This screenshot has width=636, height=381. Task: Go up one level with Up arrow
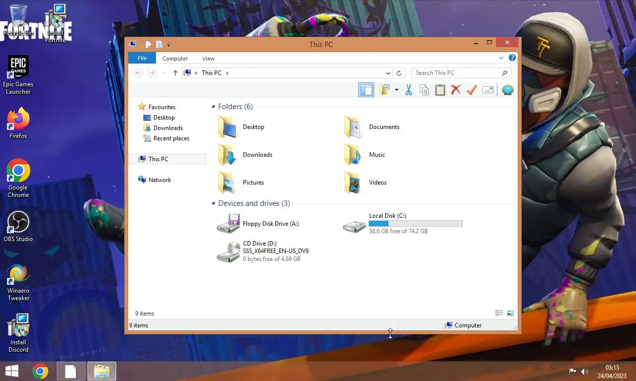tap(175, 73)
